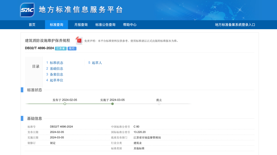Viewport: 277px width, 155px height.
Task: Click the 实施于 2024-03-05 timeline point
Action: click(x=112, y=104)
